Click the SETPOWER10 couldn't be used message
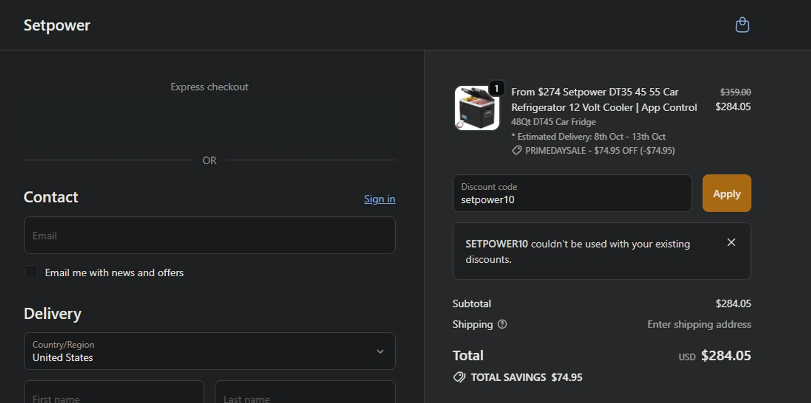 point(577,251)
